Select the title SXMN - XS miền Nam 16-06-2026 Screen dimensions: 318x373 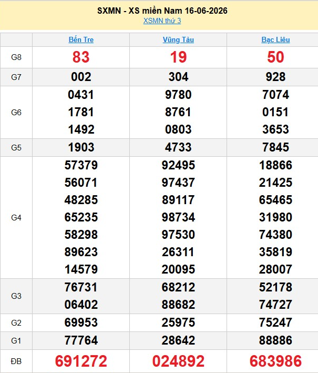162,11
